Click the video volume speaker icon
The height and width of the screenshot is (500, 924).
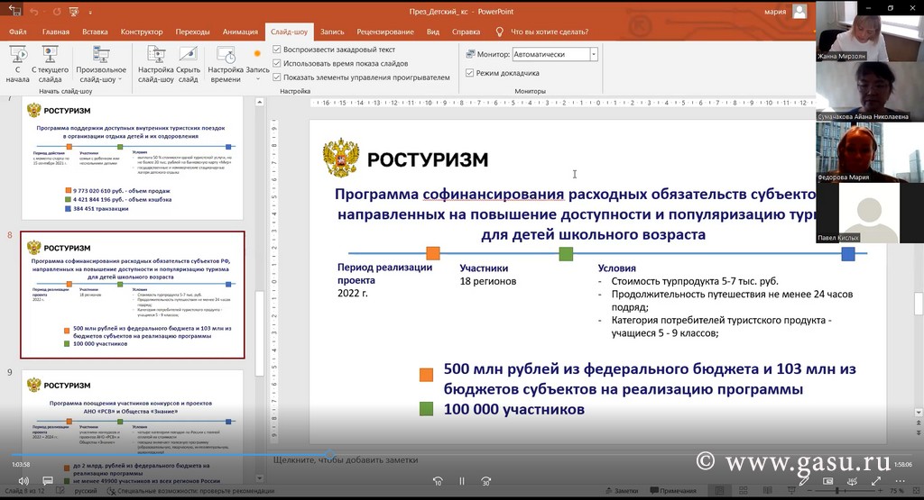23,481
